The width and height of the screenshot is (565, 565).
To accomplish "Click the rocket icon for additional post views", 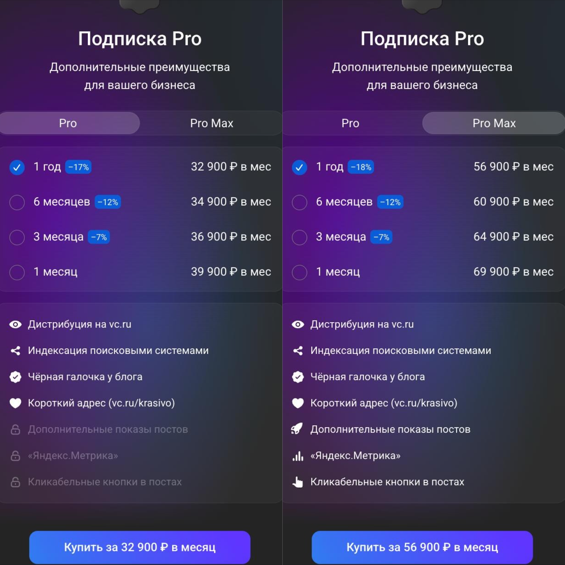I will (x=297, y=429).
